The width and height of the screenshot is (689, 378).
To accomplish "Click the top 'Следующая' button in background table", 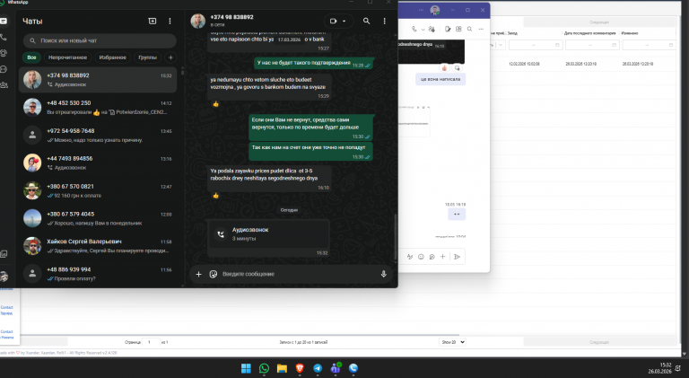I will tap(599, 22).
